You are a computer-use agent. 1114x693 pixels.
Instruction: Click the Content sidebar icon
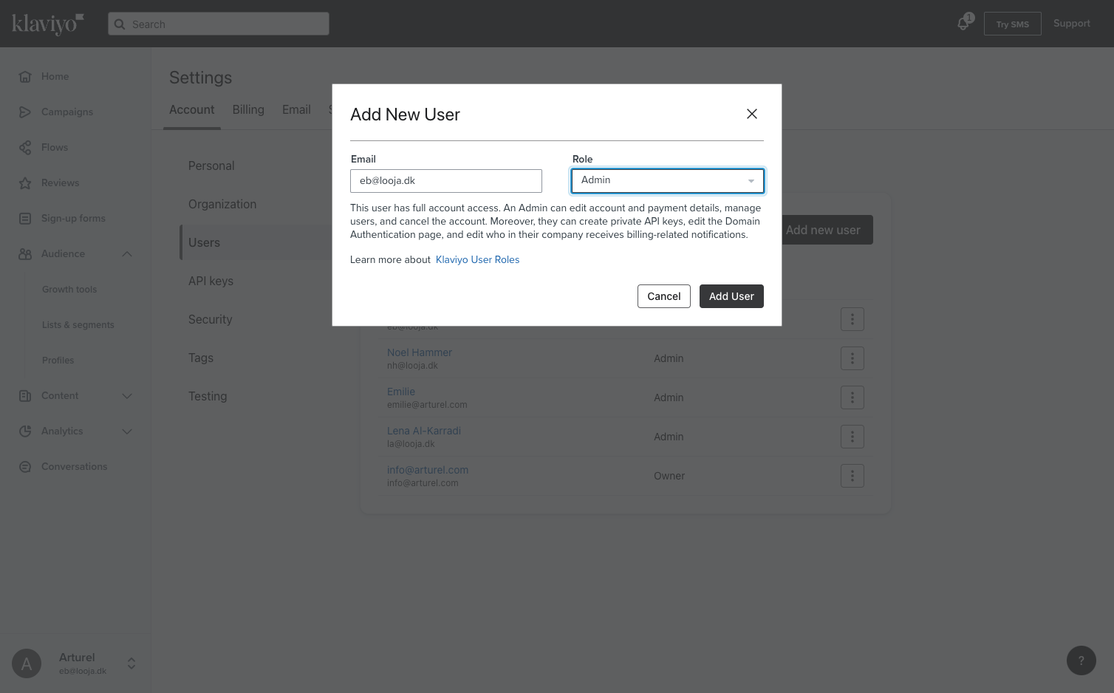(25, 395)
